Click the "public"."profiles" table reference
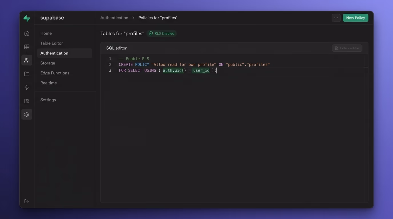 [248, 64]
